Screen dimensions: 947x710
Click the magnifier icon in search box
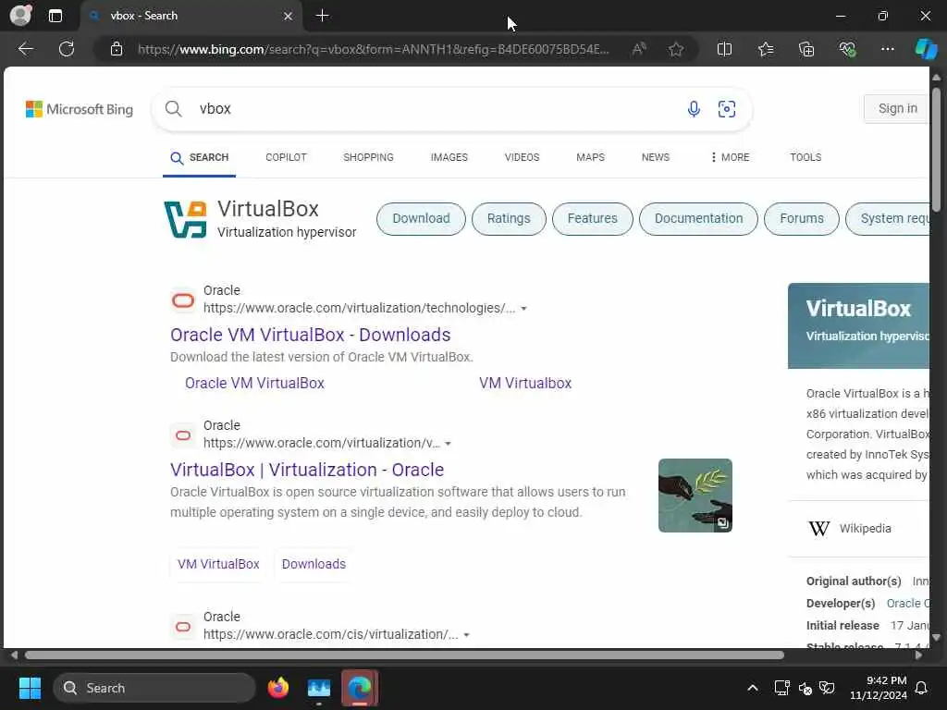[173, 109]
